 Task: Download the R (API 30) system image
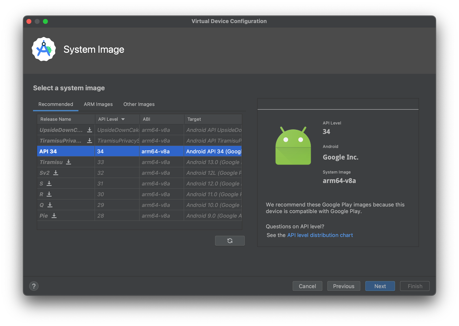pyautogui.click(x=49, y=194)
